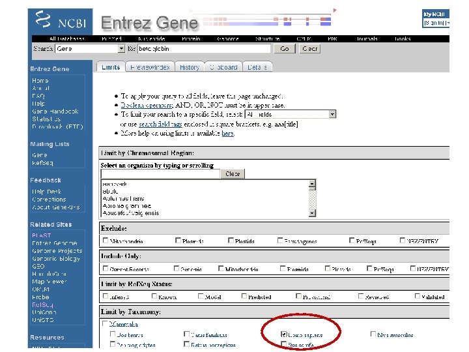
Task: Select the Limits tab
Action: pos(111,67)
